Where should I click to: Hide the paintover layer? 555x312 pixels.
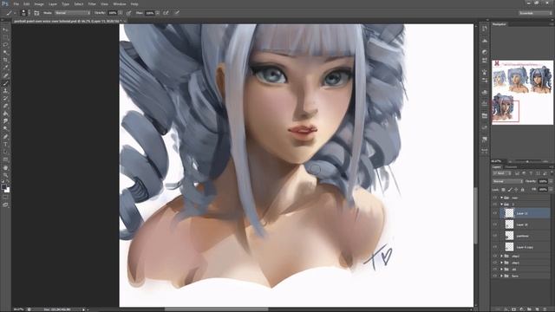pos(495,236)
